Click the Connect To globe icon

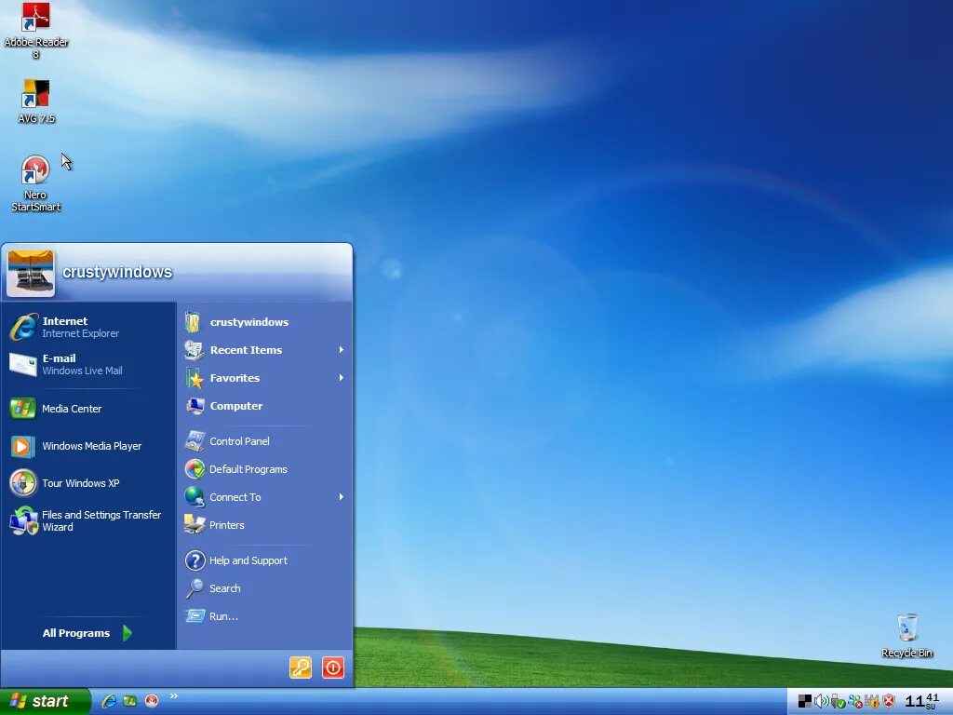(x=195, y=497)
